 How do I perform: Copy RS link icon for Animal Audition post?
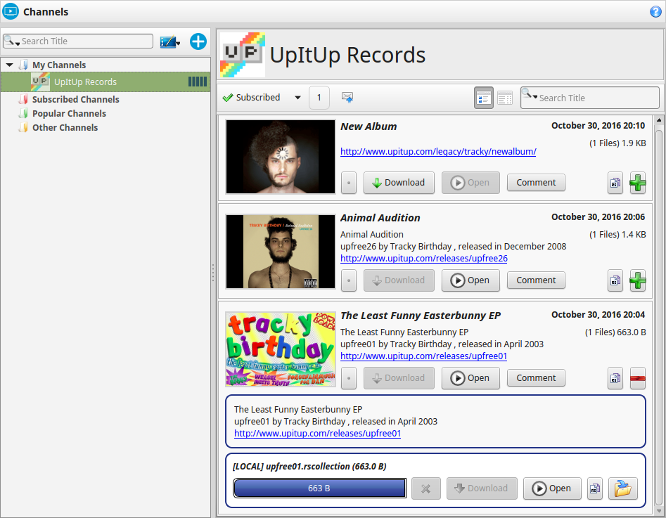[615, 280]
